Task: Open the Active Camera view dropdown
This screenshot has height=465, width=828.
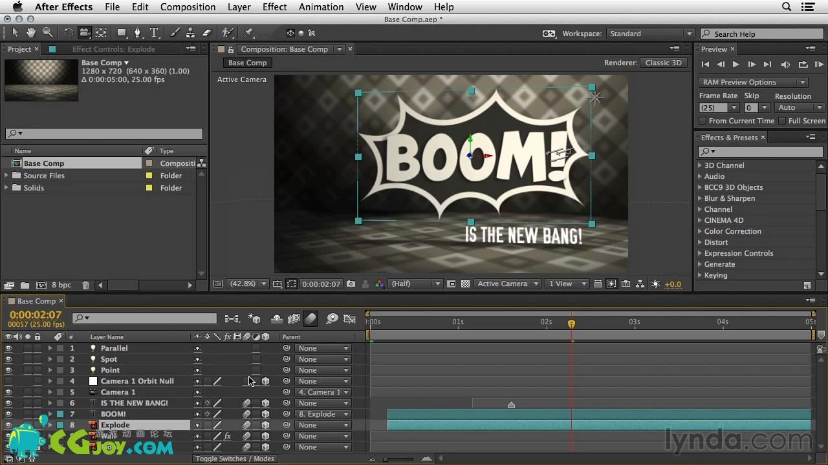Action: (x=508, y=284)
